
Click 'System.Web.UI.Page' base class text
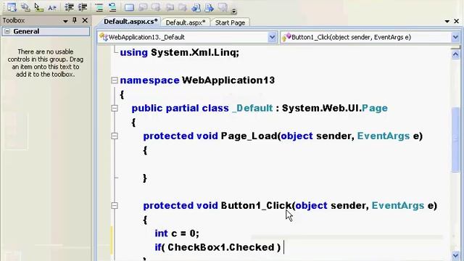(335, 108)
